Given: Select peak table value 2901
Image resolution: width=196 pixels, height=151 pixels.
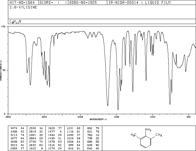Looking at the screenshot, I should [33, 135].
